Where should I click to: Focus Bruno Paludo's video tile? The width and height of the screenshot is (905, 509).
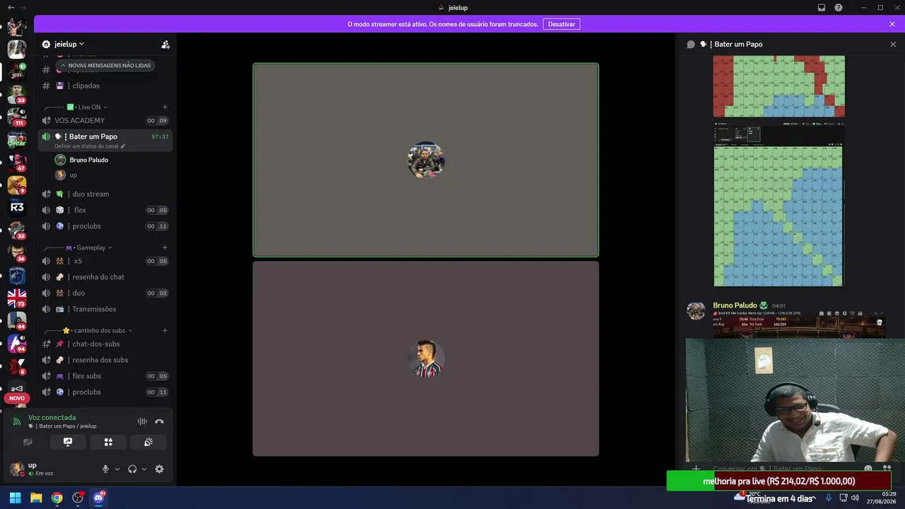click(426, 160)
